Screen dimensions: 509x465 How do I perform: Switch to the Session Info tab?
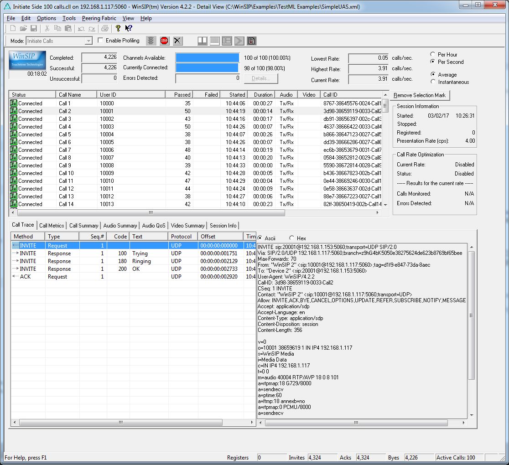223,226
